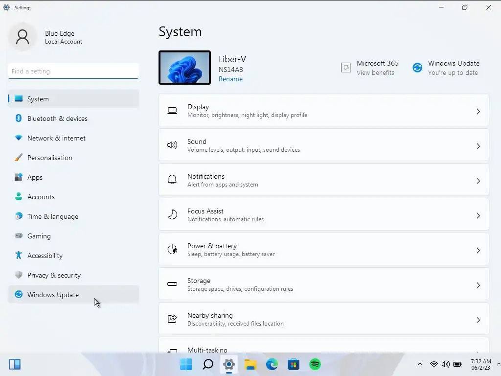Click the Power & battery icon

point(172,249)
